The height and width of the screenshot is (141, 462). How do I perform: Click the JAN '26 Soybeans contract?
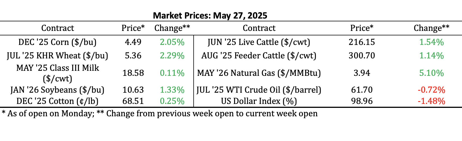[57, 90]
